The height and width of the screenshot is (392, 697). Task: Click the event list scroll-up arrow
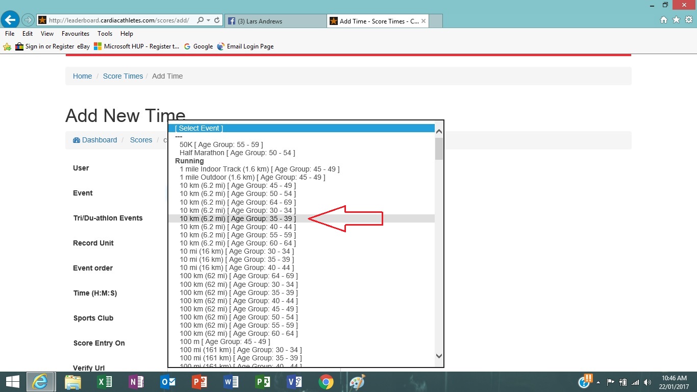point(439,132)
